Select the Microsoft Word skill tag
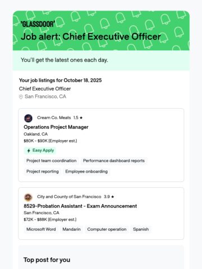This screenshot has width=202, height=269. pyautogui.click(x=41, y=229)
